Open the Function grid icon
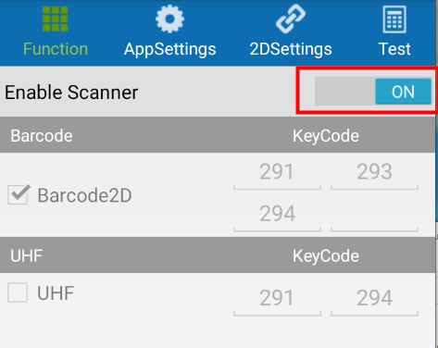 (x=56, y=19)
